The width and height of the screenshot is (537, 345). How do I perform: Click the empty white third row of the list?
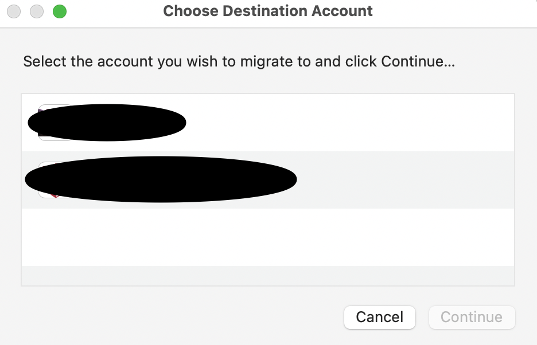267,237
